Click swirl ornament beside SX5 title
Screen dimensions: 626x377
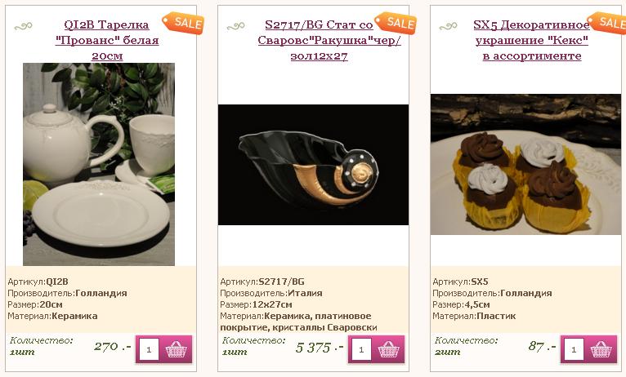(448, 27)
